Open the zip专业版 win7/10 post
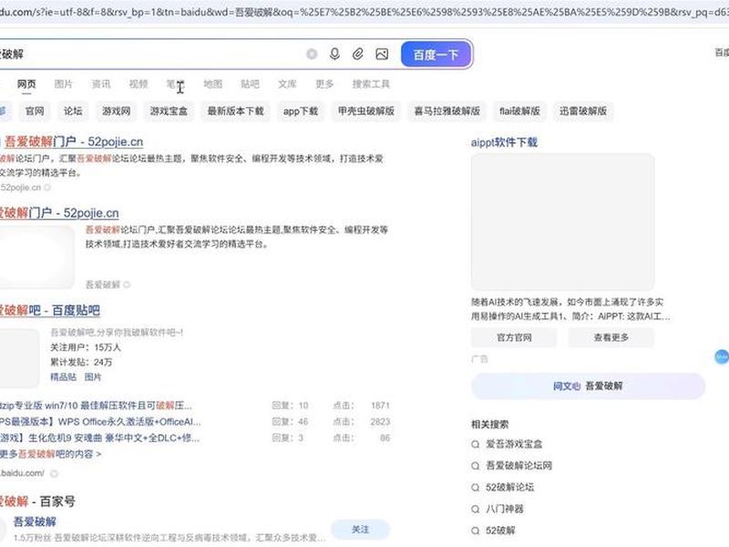The width and height of the screenshot is (729, 547). tap(96, 406)
